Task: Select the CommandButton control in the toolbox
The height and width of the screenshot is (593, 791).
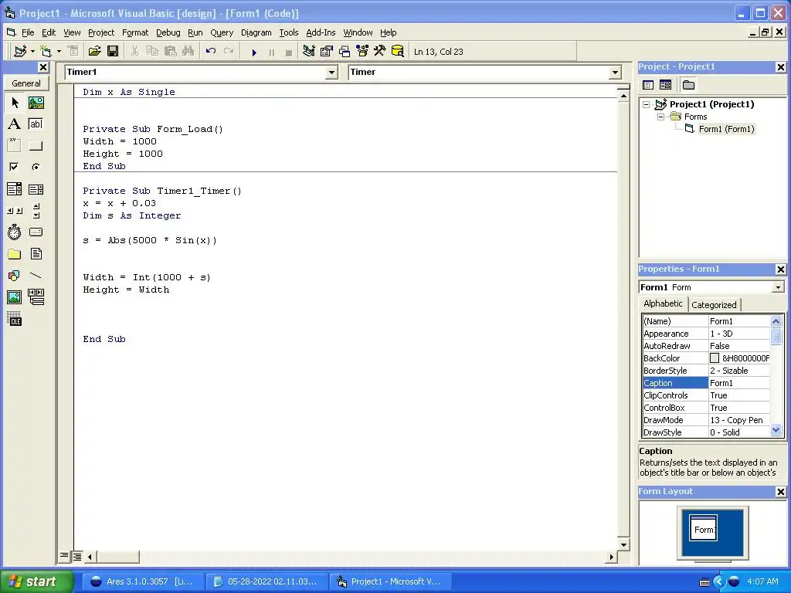Action: pos(36,146)
